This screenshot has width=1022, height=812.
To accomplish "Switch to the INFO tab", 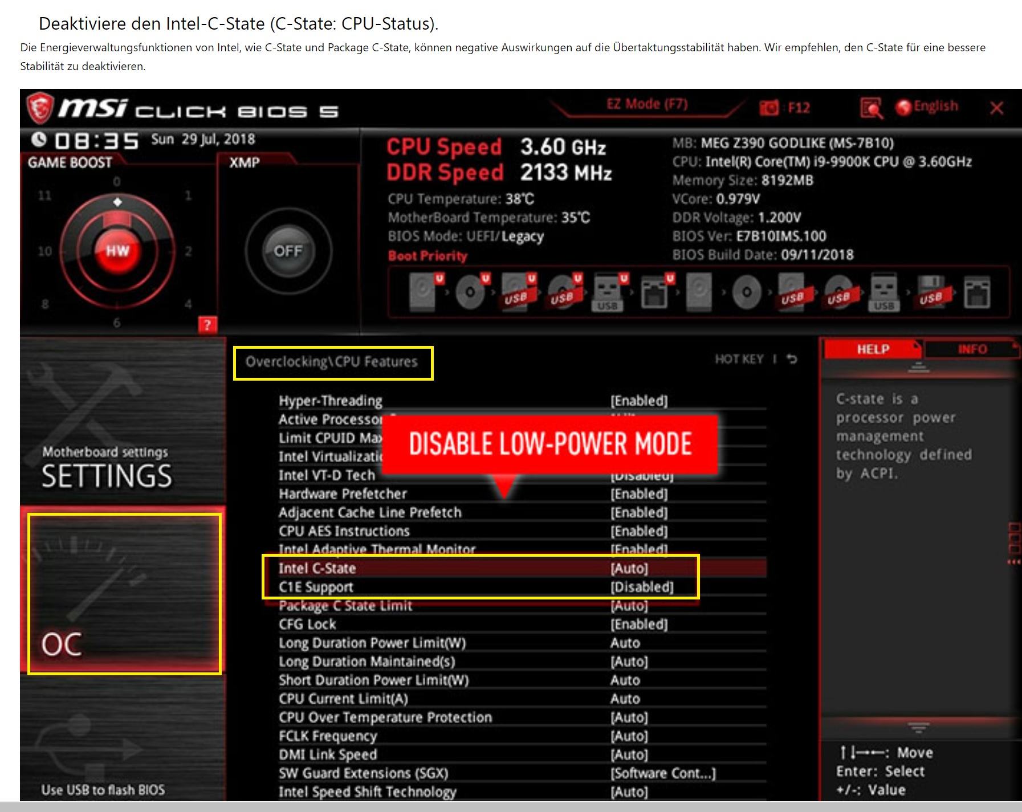I will [972, 349].
